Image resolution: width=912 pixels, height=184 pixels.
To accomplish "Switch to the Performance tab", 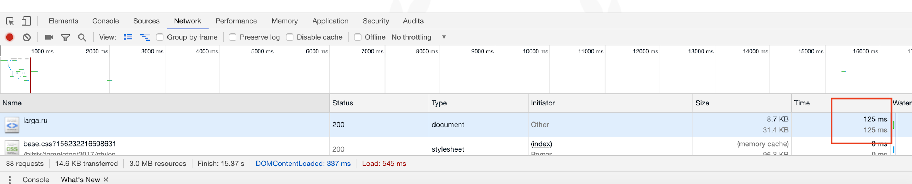I will coord(236,21).
